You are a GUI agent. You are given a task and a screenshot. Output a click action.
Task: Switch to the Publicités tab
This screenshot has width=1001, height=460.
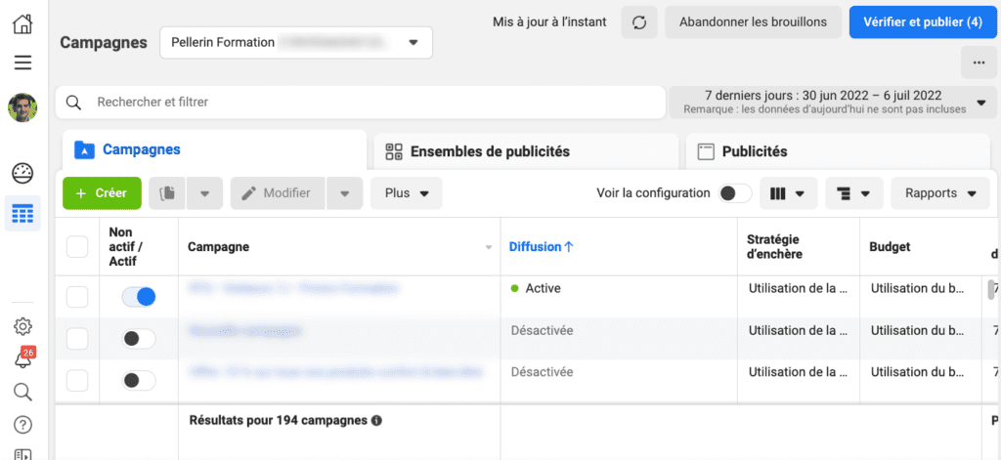click(754, 151)
